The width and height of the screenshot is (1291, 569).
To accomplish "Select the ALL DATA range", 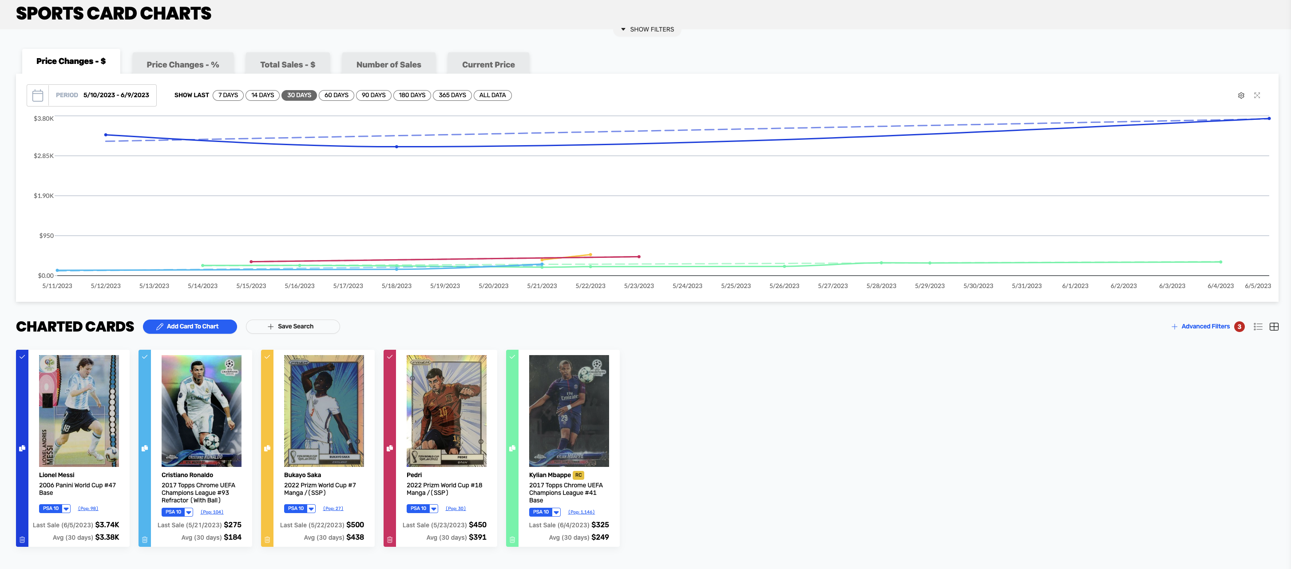I will pyautogui.click(x=493, y=95).
